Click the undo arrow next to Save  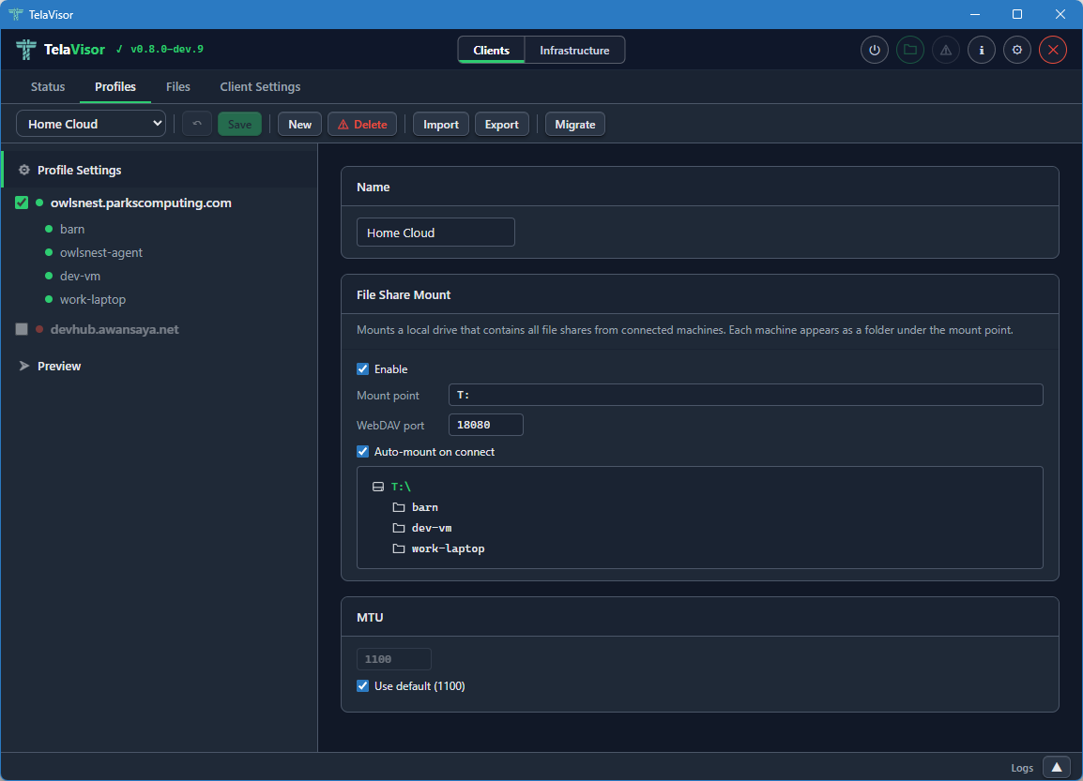(196, 123)
